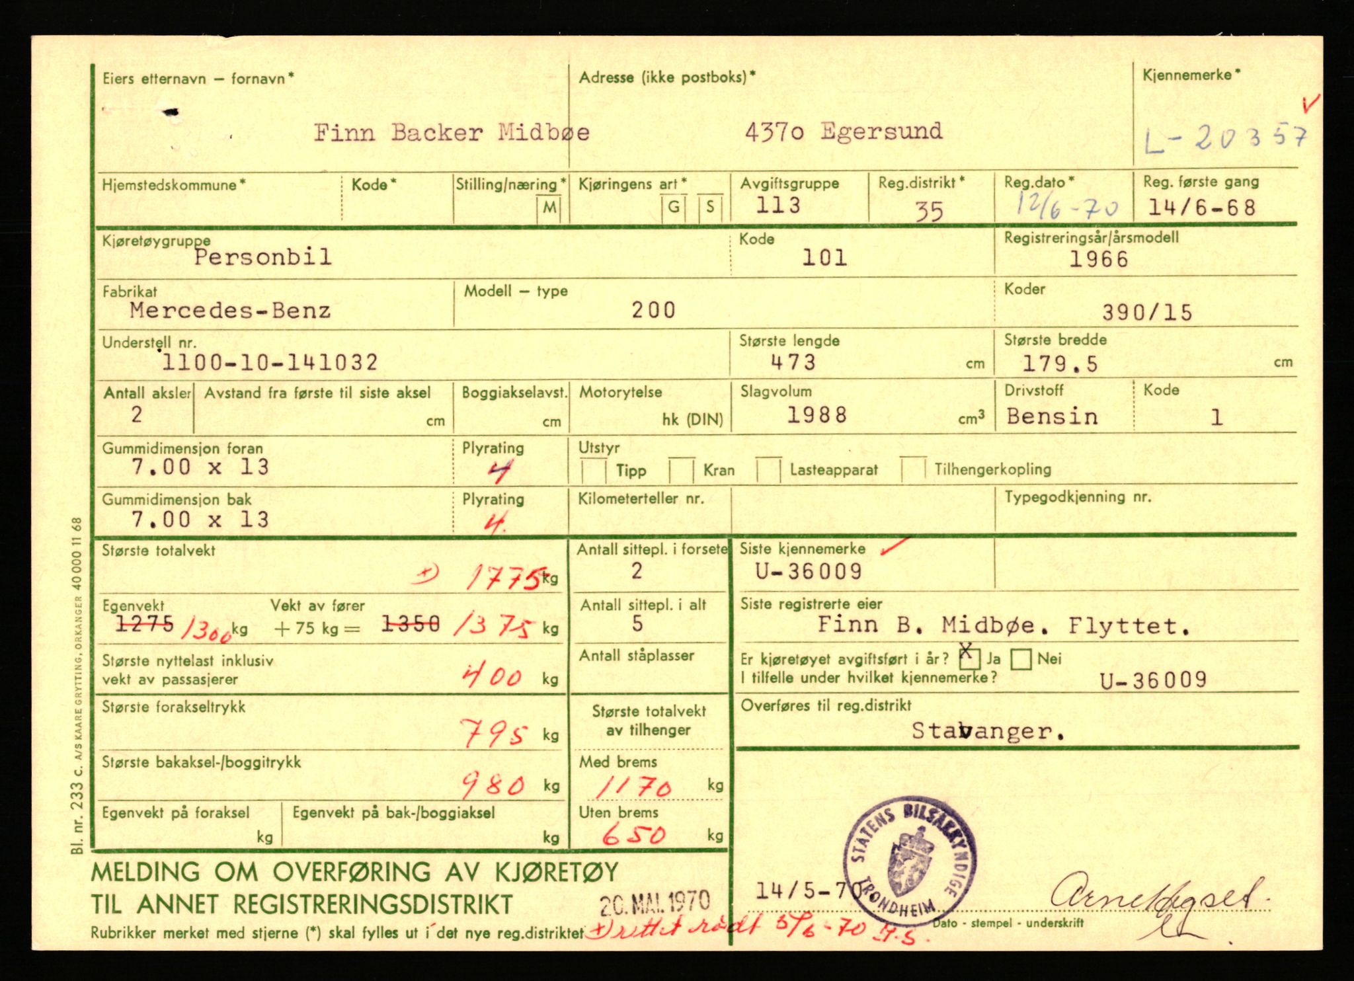Click red Største totalvekt 1775
The height and width of the screenshot is (981, 1354).
[505, 579]
